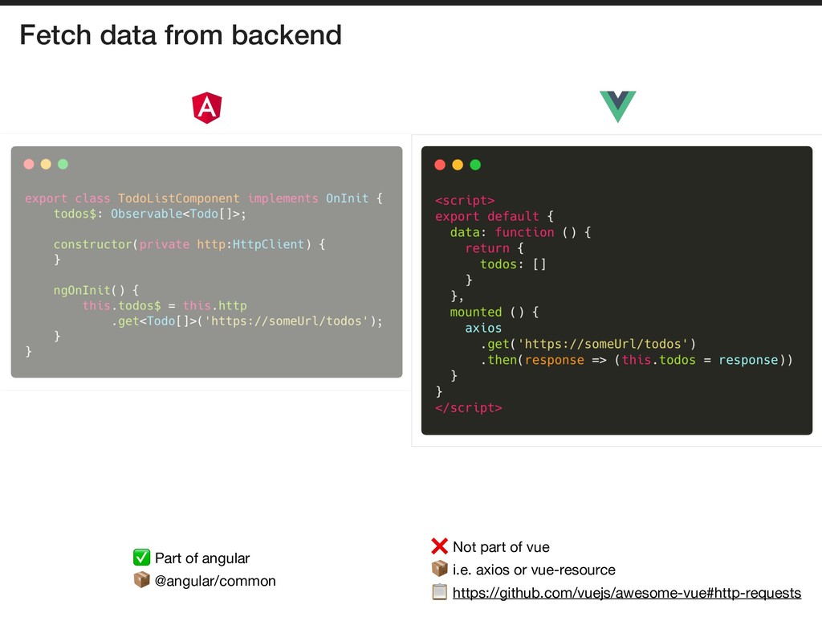Click 'export default' in Vue code
The width and height of the screenshot is (822, 617).
point(487,216)
